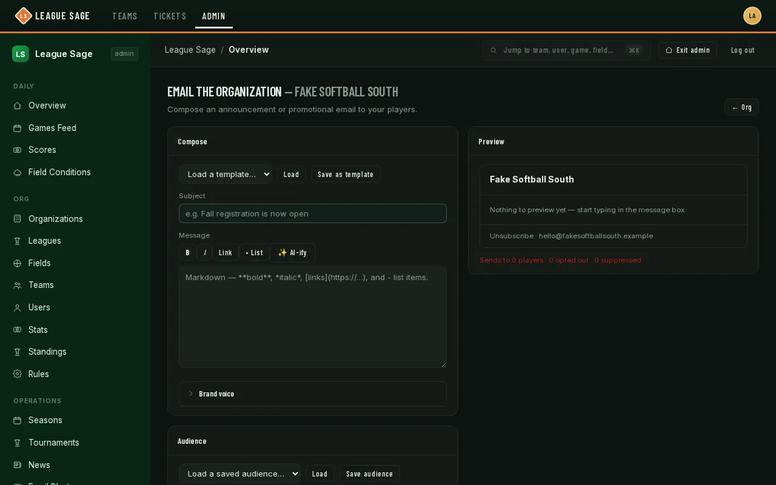Click the Tournaments trophy icon

click(x=18, y=443)
